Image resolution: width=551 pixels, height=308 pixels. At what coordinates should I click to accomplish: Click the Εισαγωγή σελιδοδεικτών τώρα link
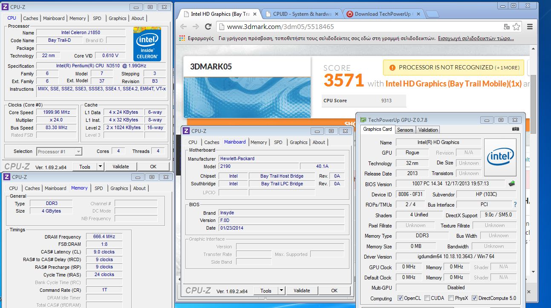click(x=476, y=38)
